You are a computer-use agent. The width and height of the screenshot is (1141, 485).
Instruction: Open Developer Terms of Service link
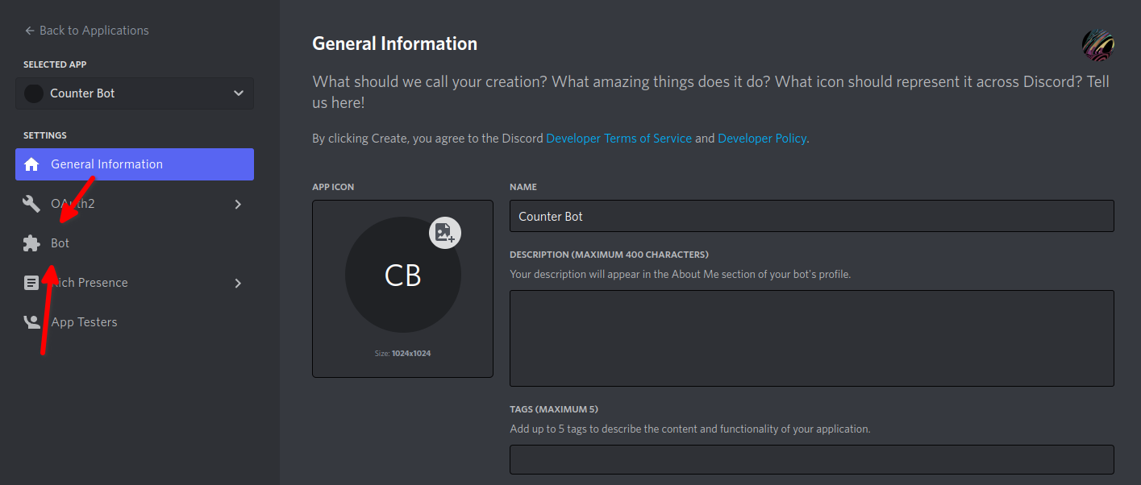point(618,139)
